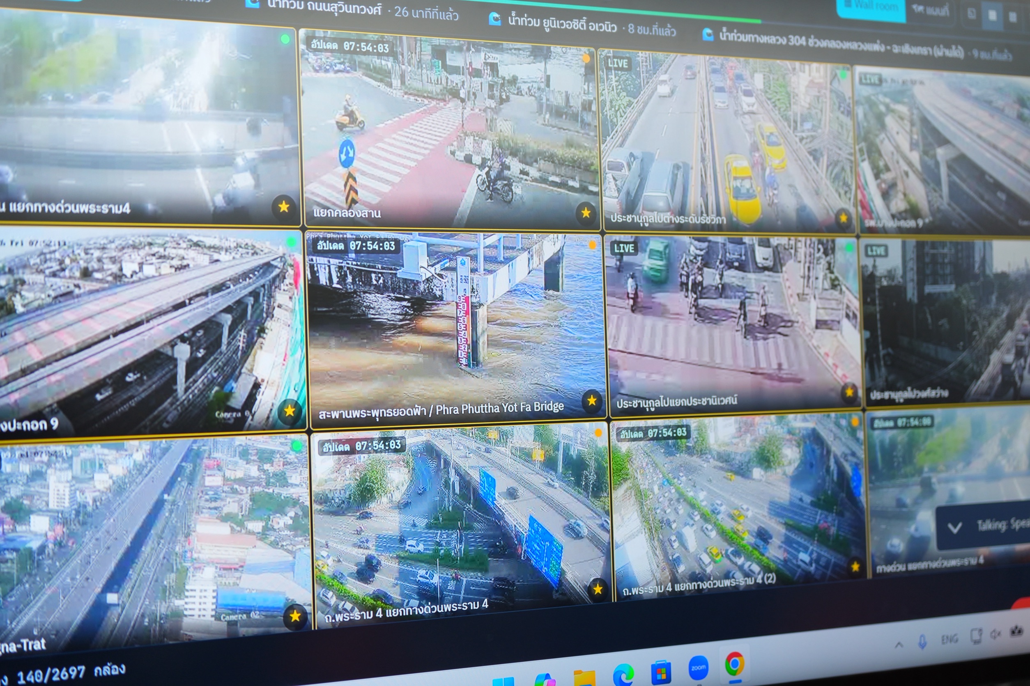Open flood alert น้ำท่วม ยูนิเวอร์ซิตี้ อเวนิว
Image resolution: width=1030 pixels, height=686 pixels.
tap(582, 24)
